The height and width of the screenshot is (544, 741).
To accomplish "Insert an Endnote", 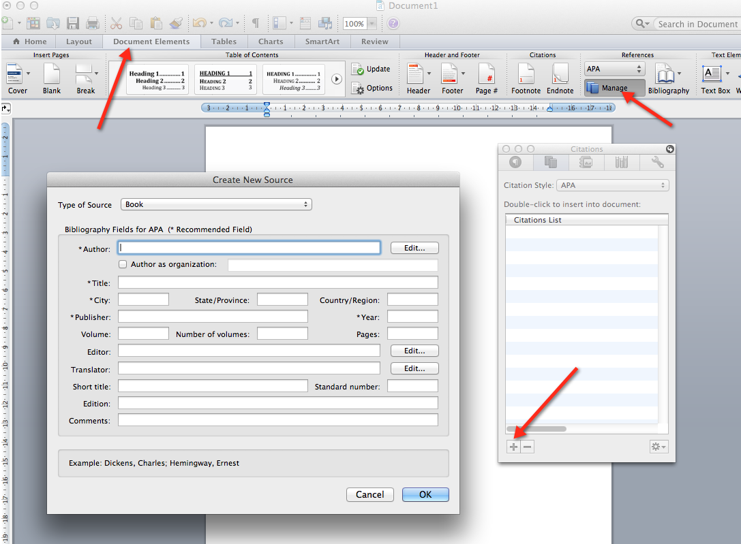I will [x=560, y=78].
